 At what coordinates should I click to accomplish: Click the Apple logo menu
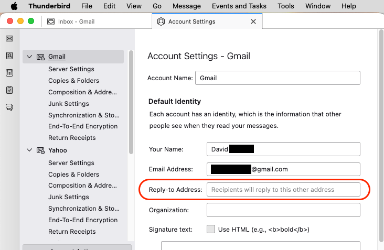pyautogui.click(x=14, y=6)
